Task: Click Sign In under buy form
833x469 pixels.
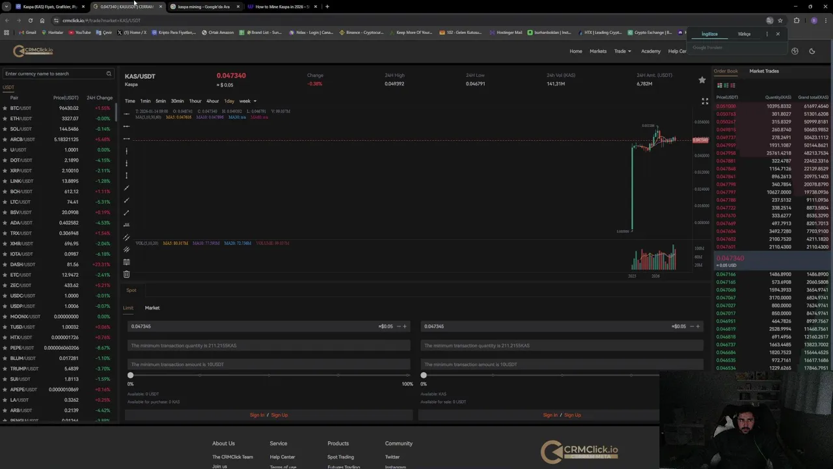Action: point(256,415)
